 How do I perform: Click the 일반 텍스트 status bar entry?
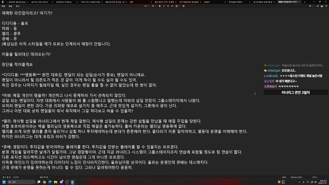coord(44,177)
